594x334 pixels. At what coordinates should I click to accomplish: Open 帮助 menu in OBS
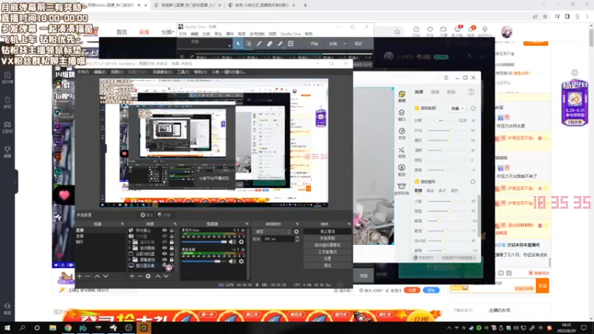(x=200, y=72)
